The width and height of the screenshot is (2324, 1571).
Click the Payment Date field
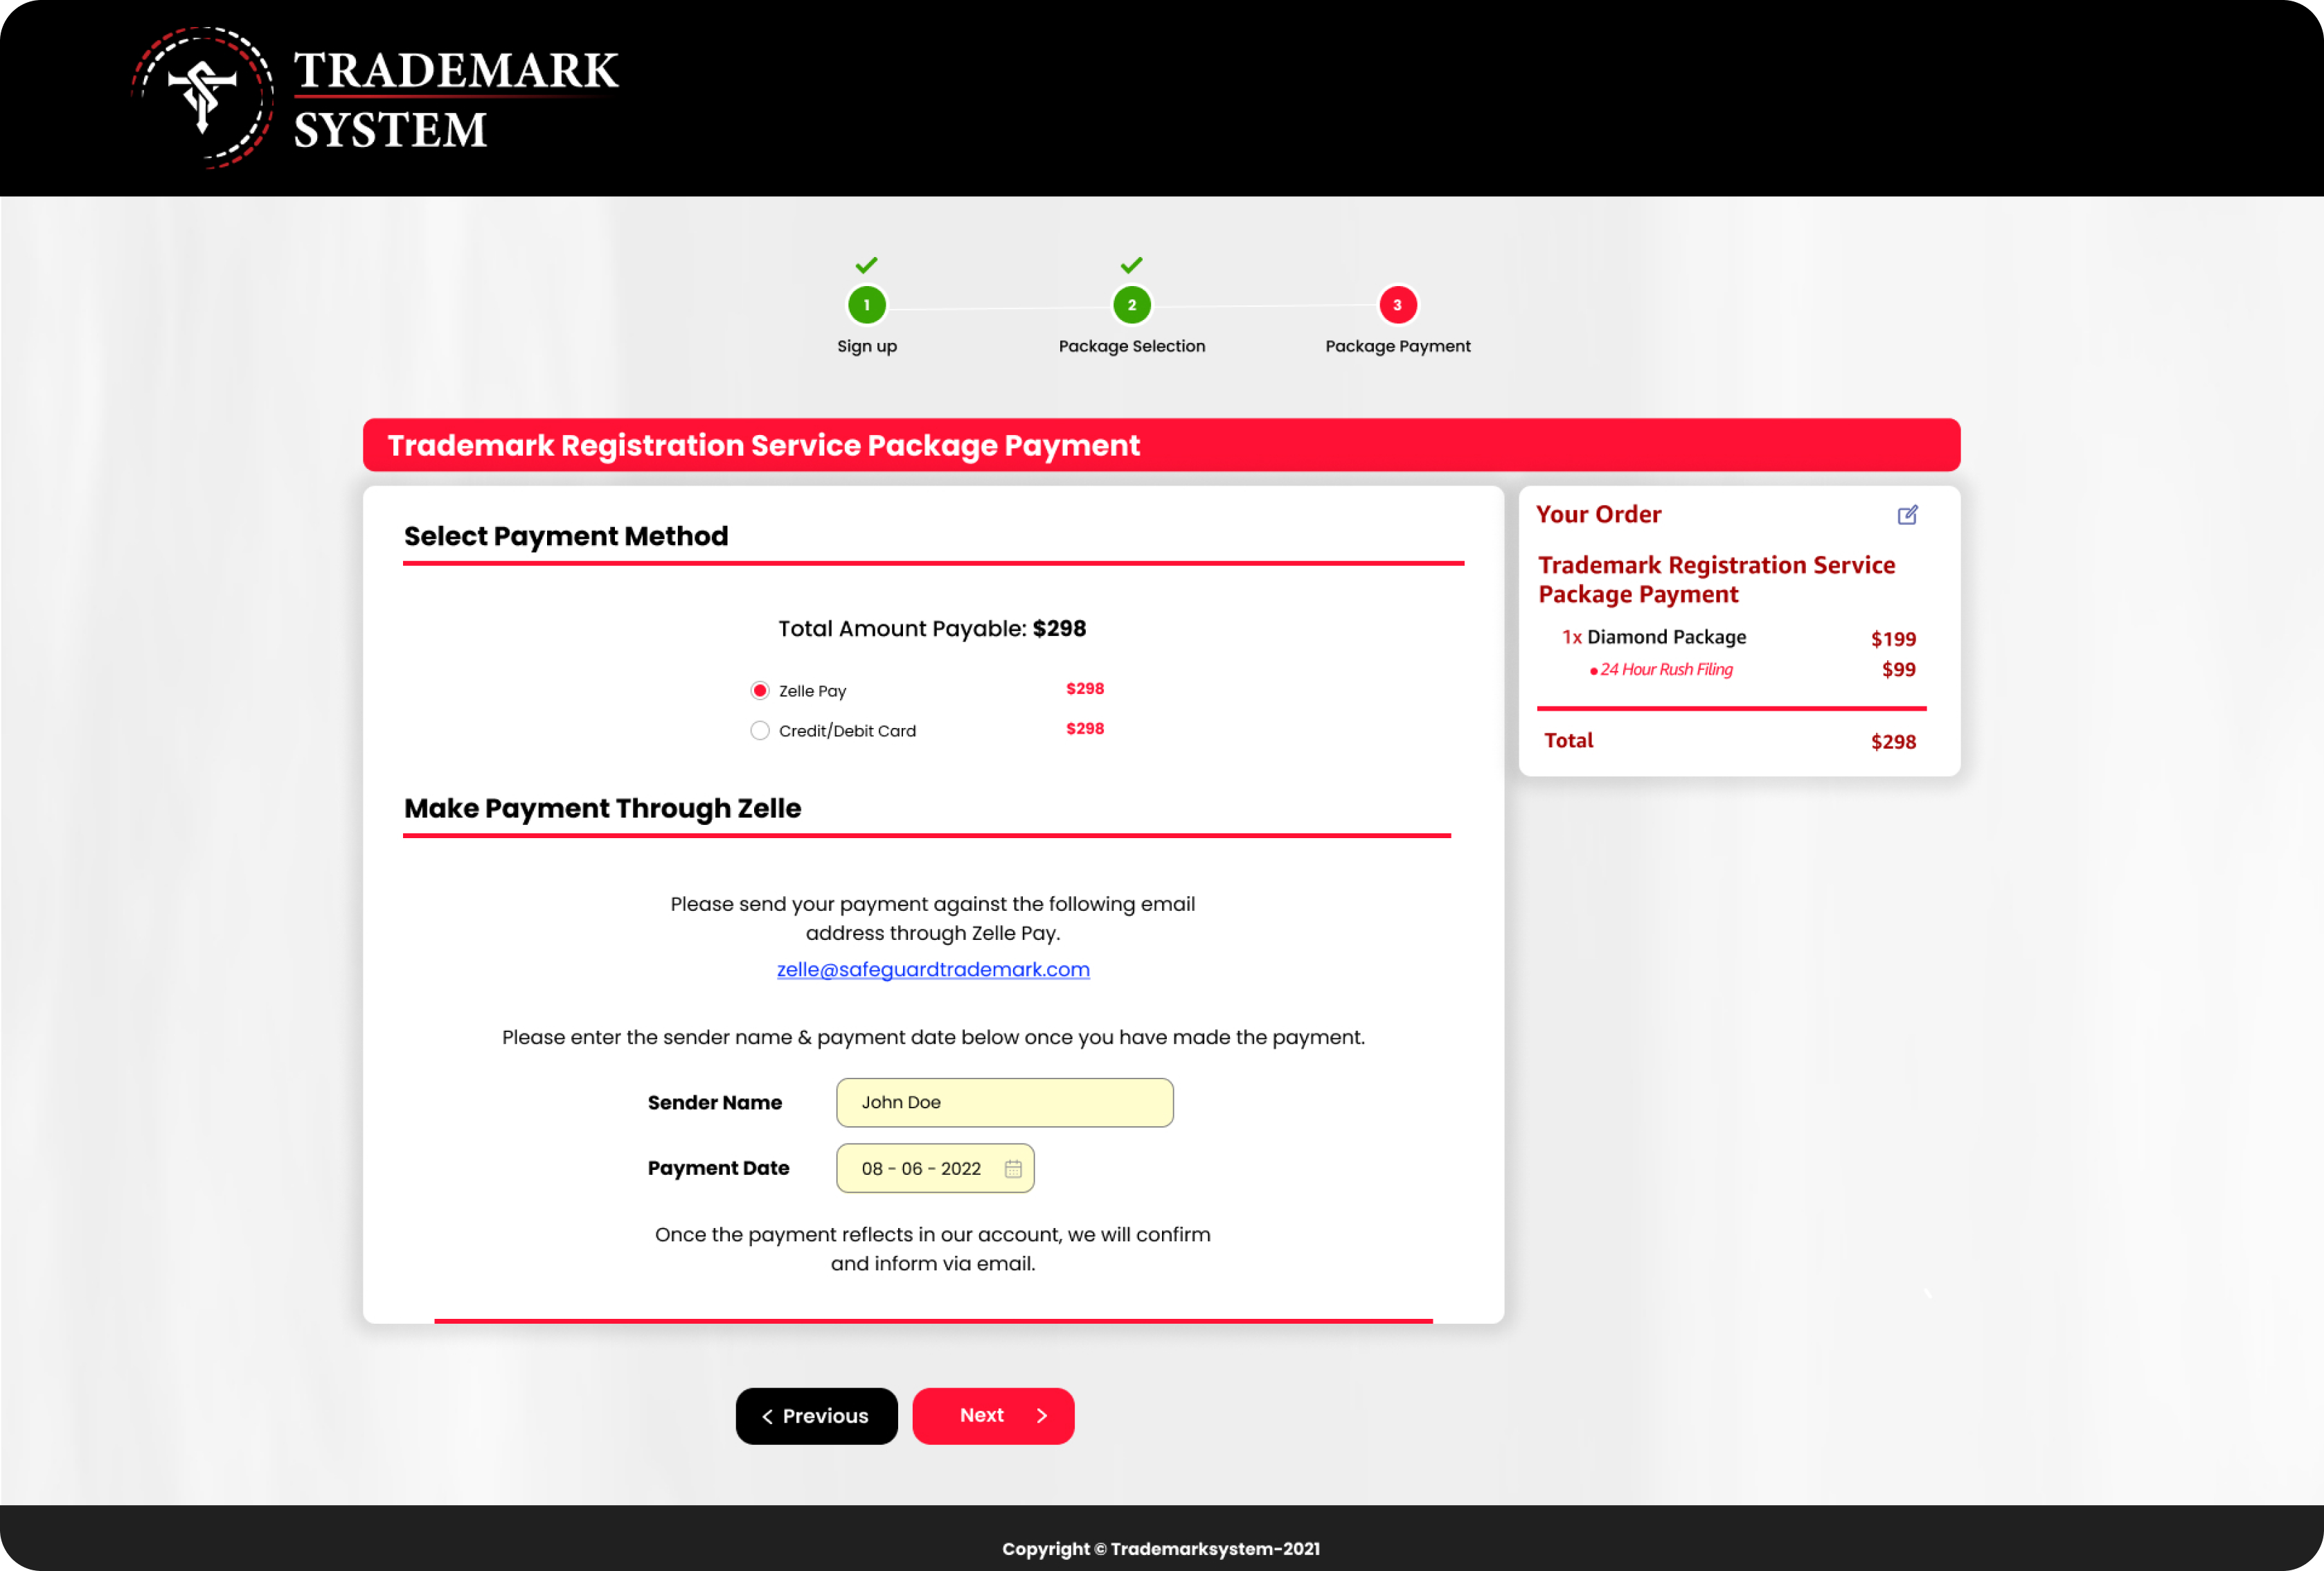(922, 1169)
